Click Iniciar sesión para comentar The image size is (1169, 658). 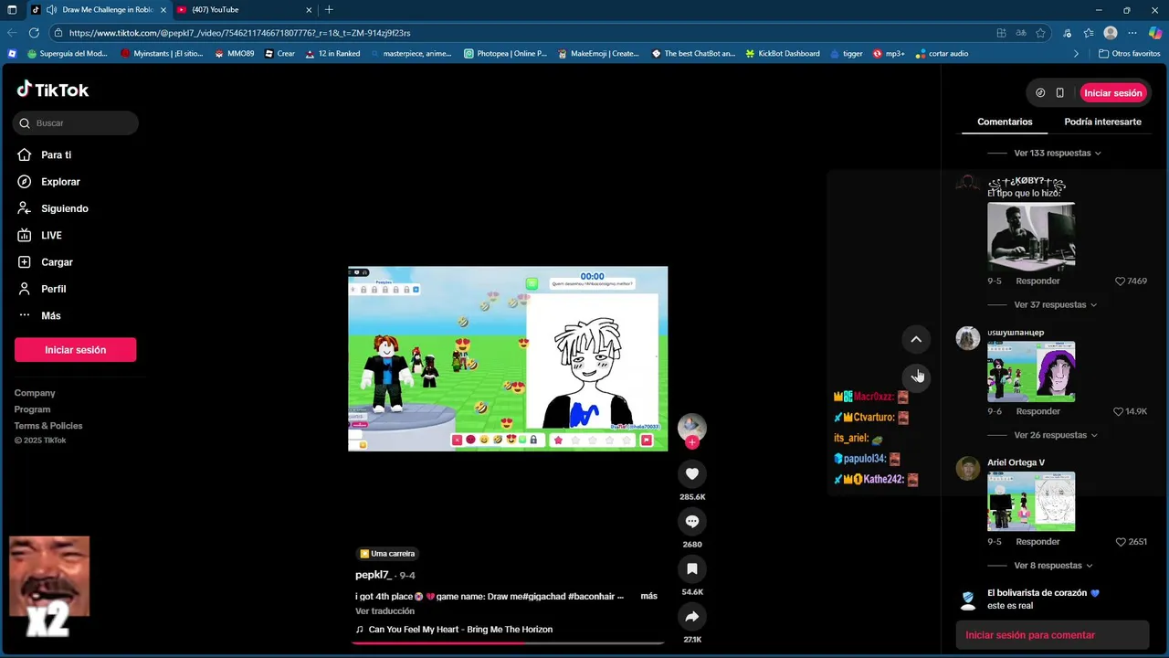pyautogui.click(x=1052, y=635)
